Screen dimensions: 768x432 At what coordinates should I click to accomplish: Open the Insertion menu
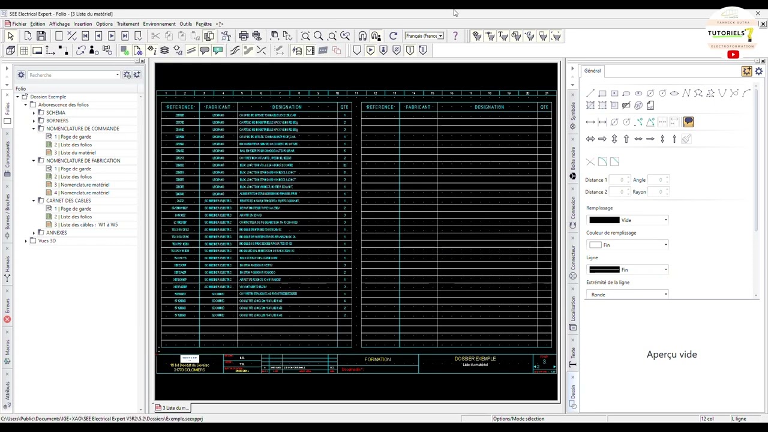pos(82,24)
